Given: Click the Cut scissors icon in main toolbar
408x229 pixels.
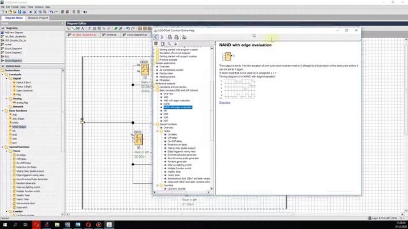Looking at the screenshot, I should [36, 12].
